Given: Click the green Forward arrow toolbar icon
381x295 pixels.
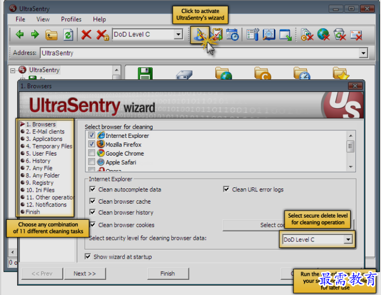Looking at the screenshot, I should (35, 34).
